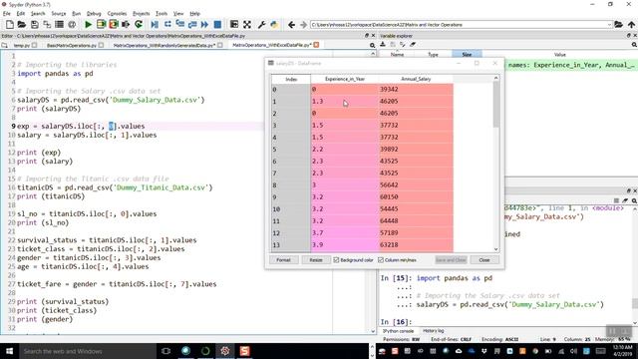Close MatrixOperations_WithExcelDataFile.py tab
Image resolution: width=638 pixels, height=359 pixels.
316,45
